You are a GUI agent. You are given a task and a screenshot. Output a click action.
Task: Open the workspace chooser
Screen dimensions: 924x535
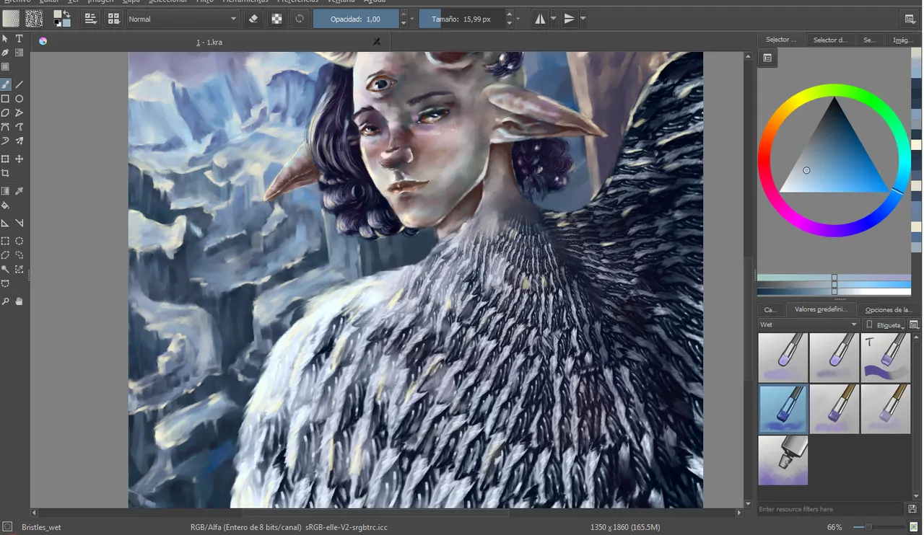pyautogui.click(x=910, y=19)
